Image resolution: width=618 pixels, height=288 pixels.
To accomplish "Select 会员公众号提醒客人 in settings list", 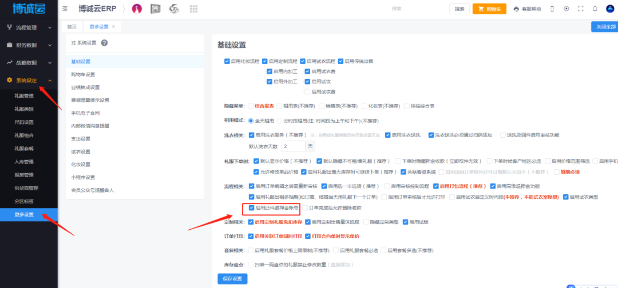I will 135,190.
